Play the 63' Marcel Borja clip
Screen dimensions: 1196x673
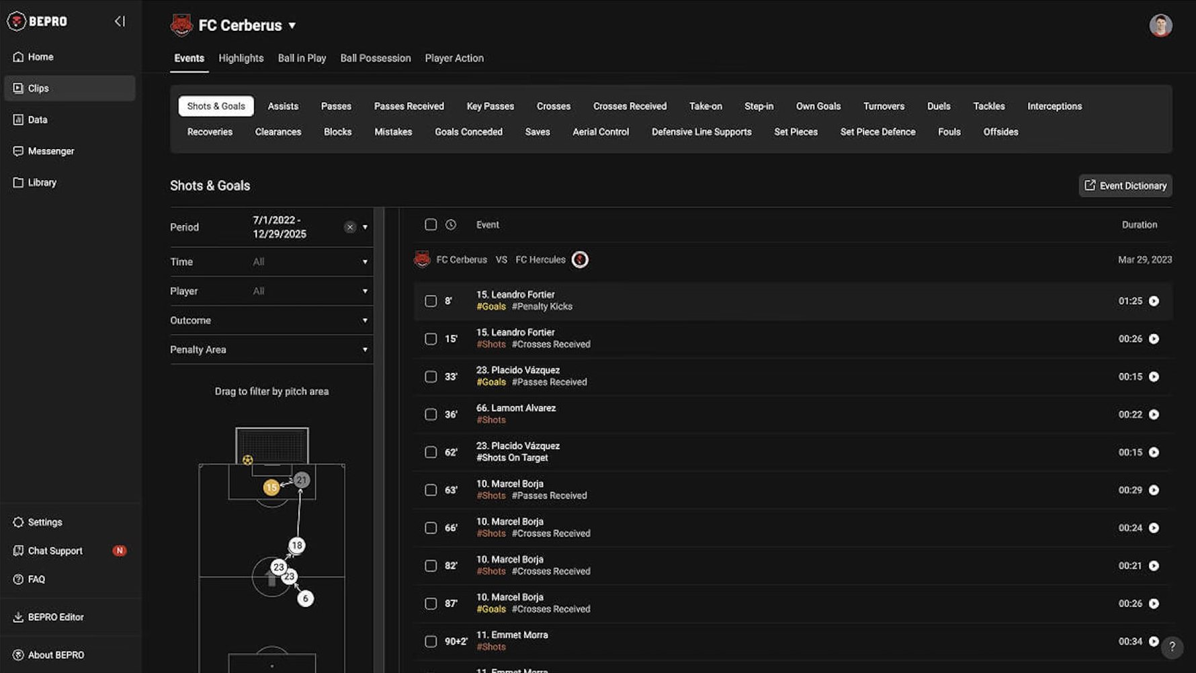tap(1154, 490)
